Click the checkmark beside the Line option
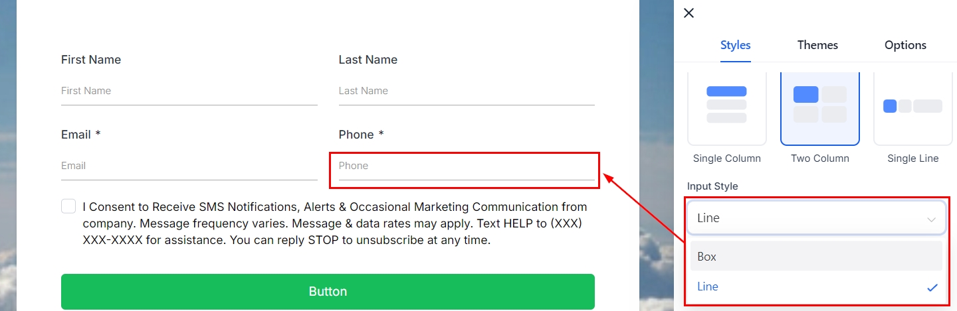The image size is (957, 311). [932, 287]
